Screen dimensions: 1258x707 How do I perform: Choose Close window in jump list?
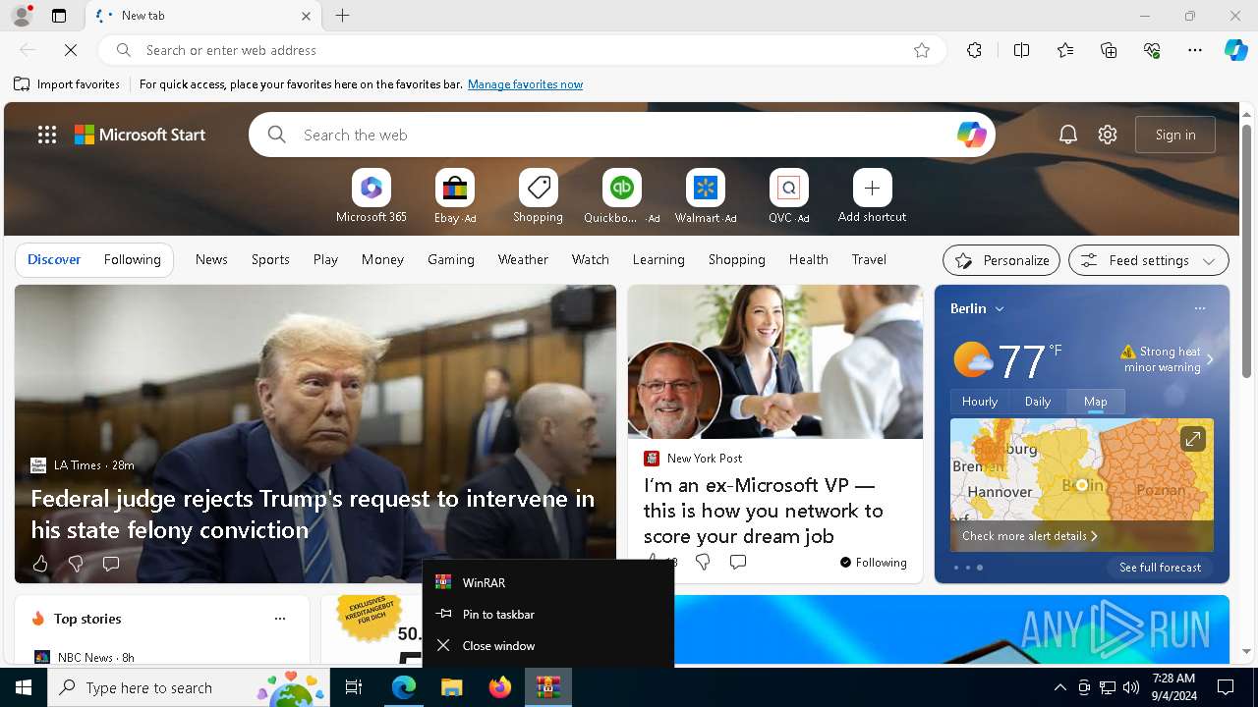[x=548, y=645]
